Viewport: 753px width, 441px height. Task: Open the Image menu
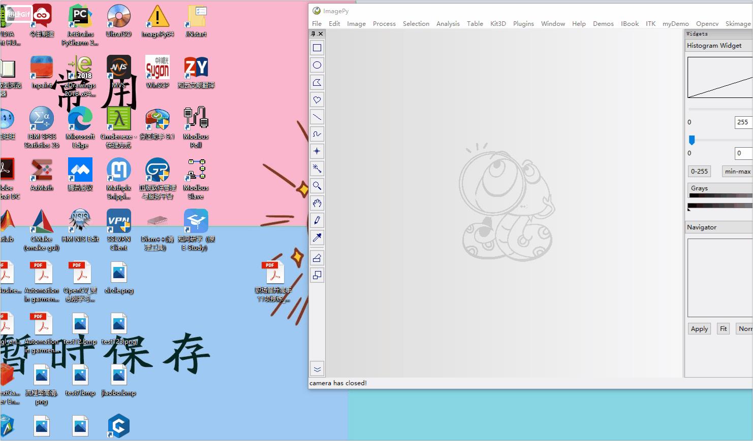[356, 23]
